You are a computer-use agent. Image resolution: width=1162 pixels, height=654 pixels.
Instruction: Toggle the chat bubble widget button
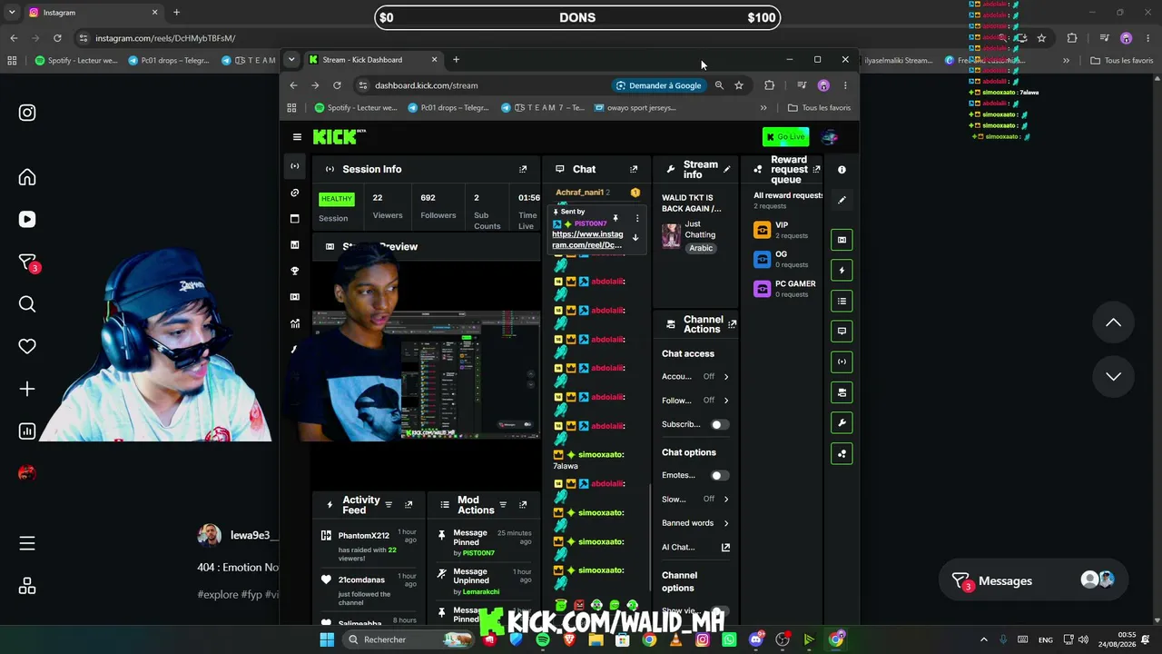(x=842, y=332)
